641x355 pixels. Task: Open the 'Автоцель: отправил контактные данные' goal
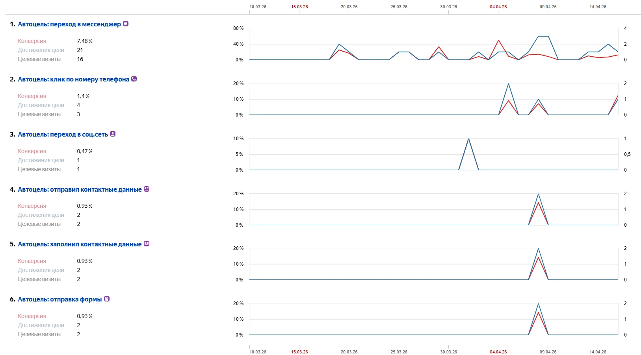pyautogui.click(x=80, y=189)
